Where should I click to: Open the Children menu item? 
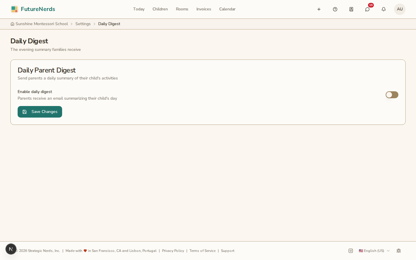[x=160, y=9]
